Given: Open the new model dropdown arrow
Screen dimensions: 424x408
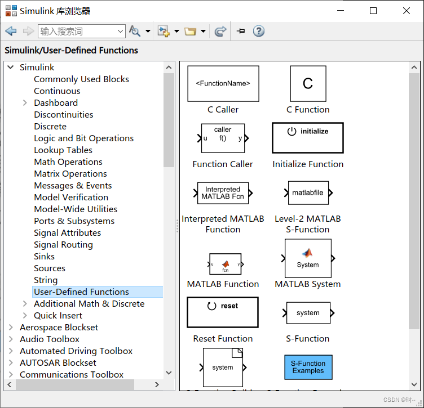Looking at the screenshot, I should (176, 31).
